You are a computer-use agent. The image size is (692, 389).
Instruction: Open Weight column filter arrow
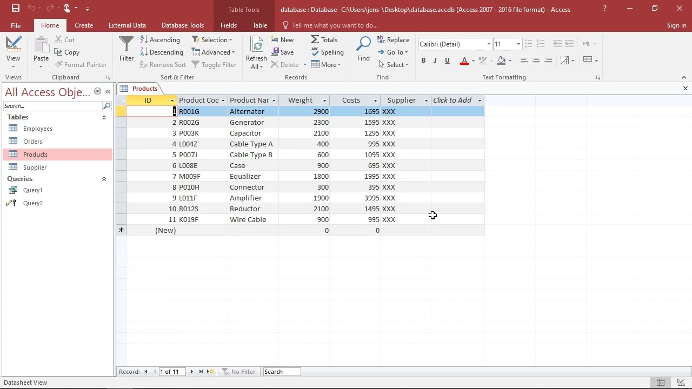tap(324, 100)
